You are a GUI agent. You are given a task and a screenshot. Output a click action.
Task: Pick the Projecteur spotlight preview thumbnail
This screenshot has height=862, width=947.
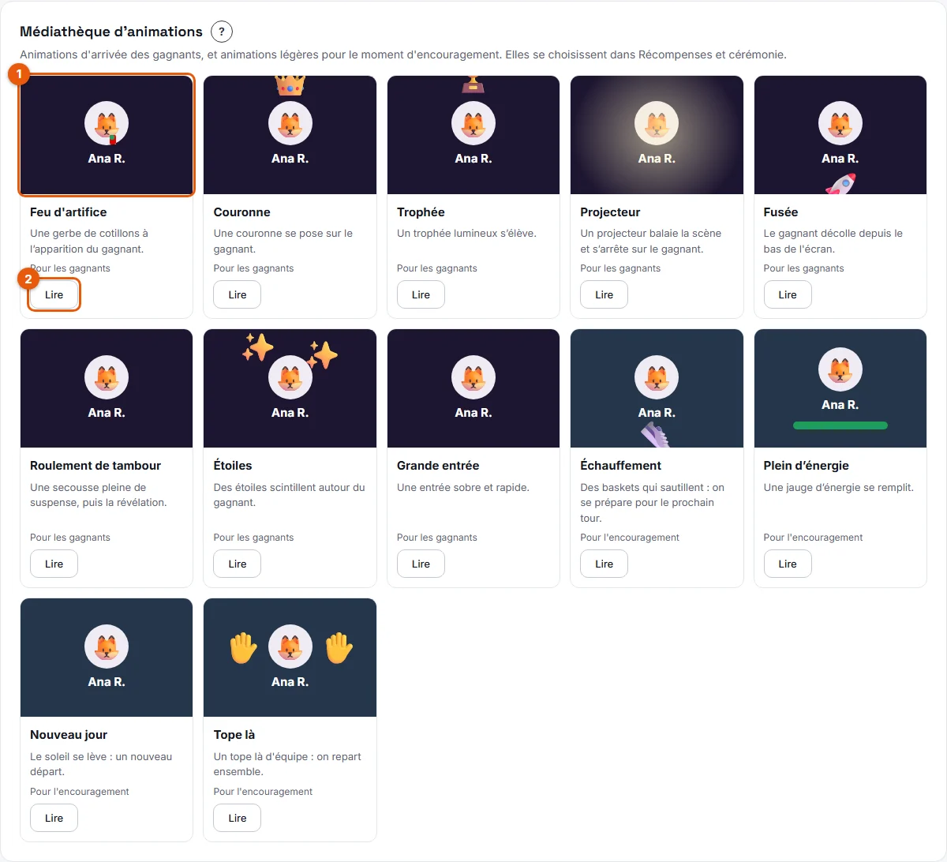pos(657,135)
